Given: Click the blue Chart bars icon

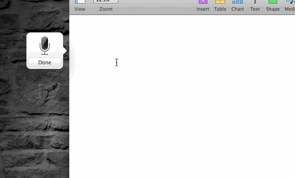Looking at the screenshot, I should coord(238,2).
